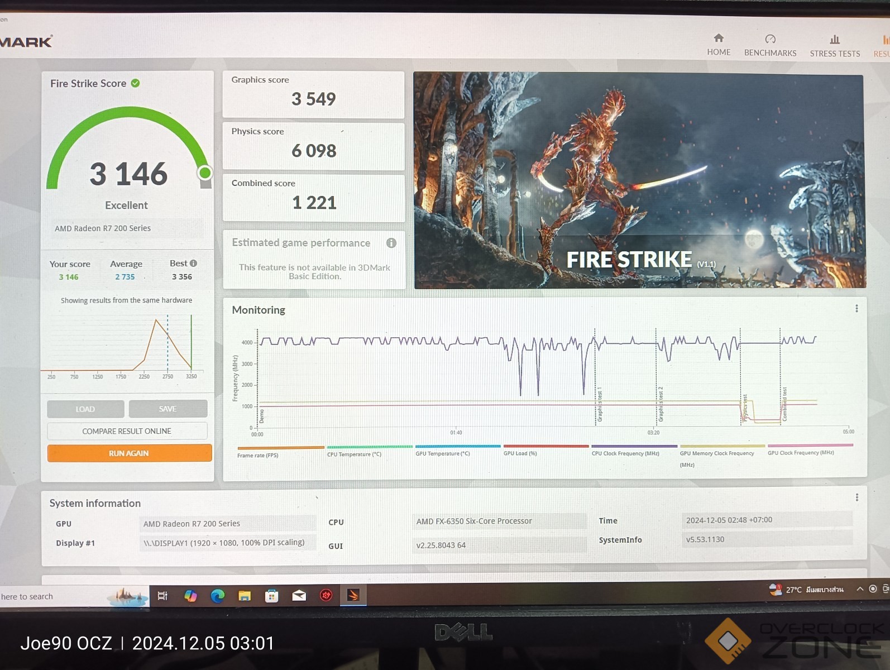Open the BENCHMARKS tab
The image size is (890, 670).
click(770, 45)
